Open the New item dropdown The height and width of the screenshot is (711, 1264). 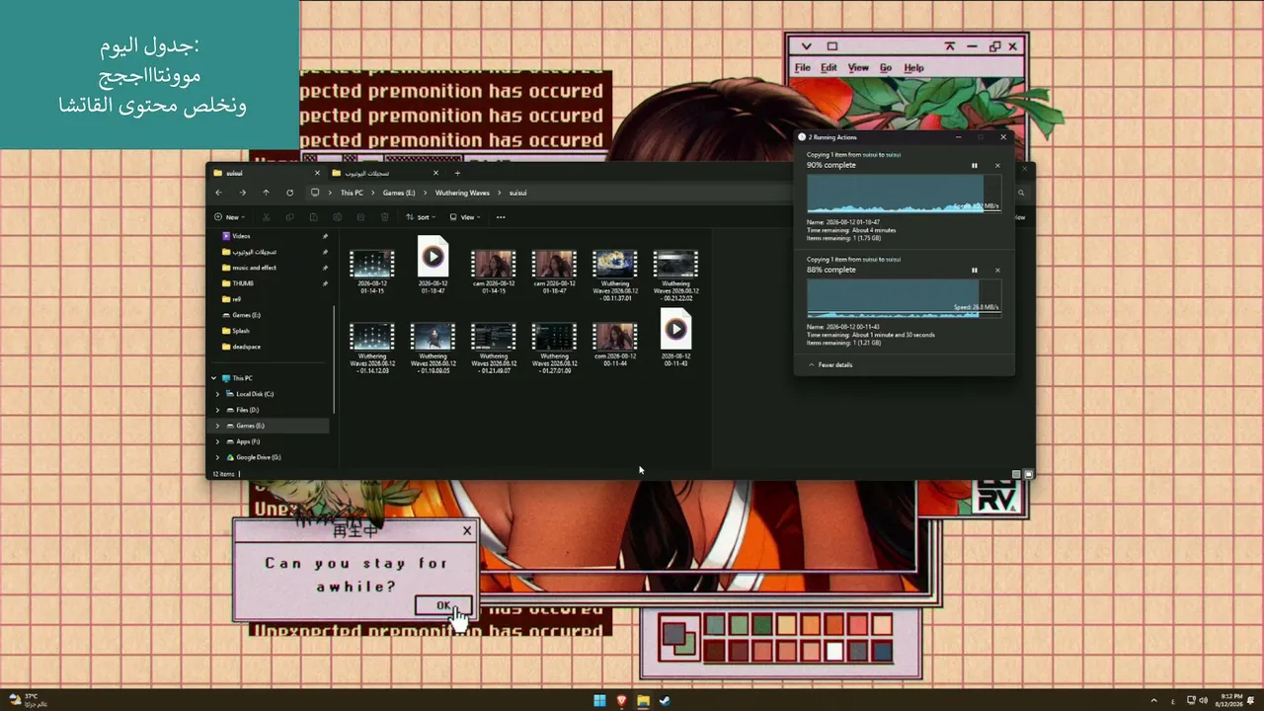pos(229,217)
